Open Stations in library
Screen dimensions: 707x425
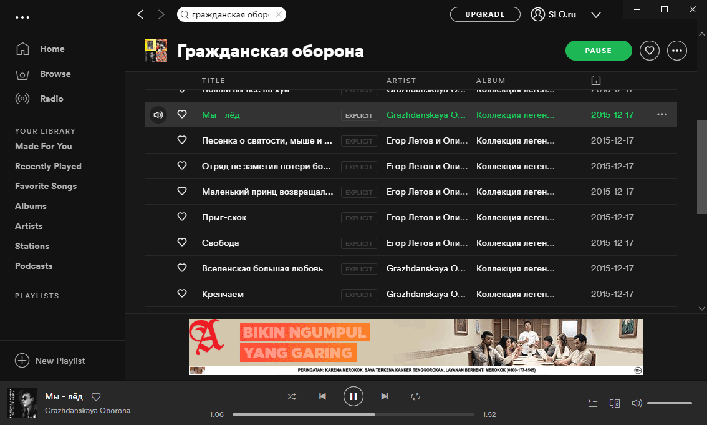coord(32,246)
